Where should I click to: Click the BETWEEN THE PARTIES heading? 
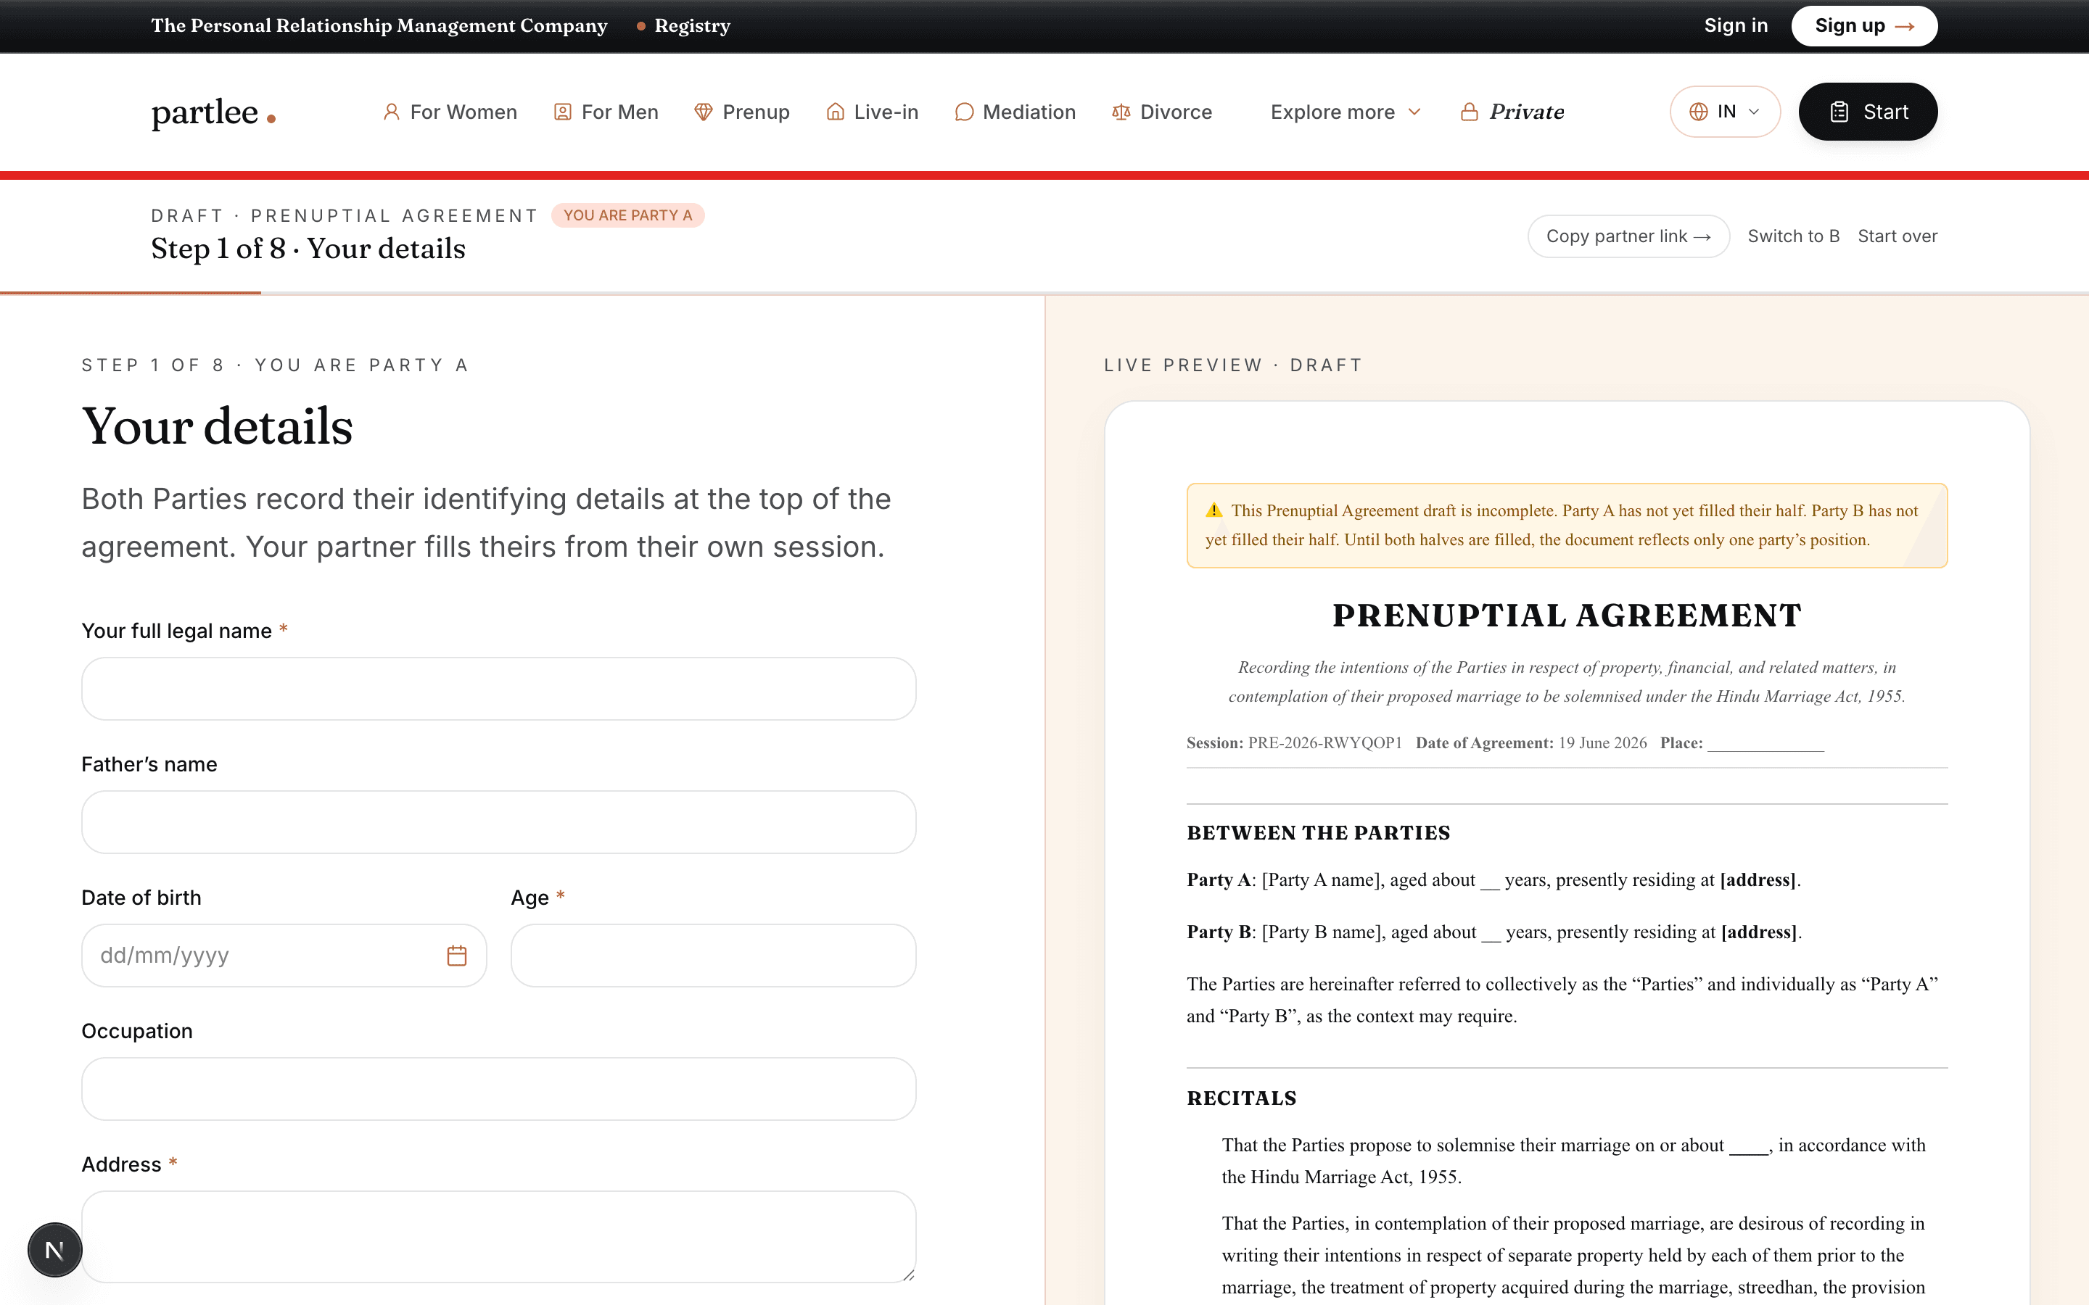point(1318,833)
